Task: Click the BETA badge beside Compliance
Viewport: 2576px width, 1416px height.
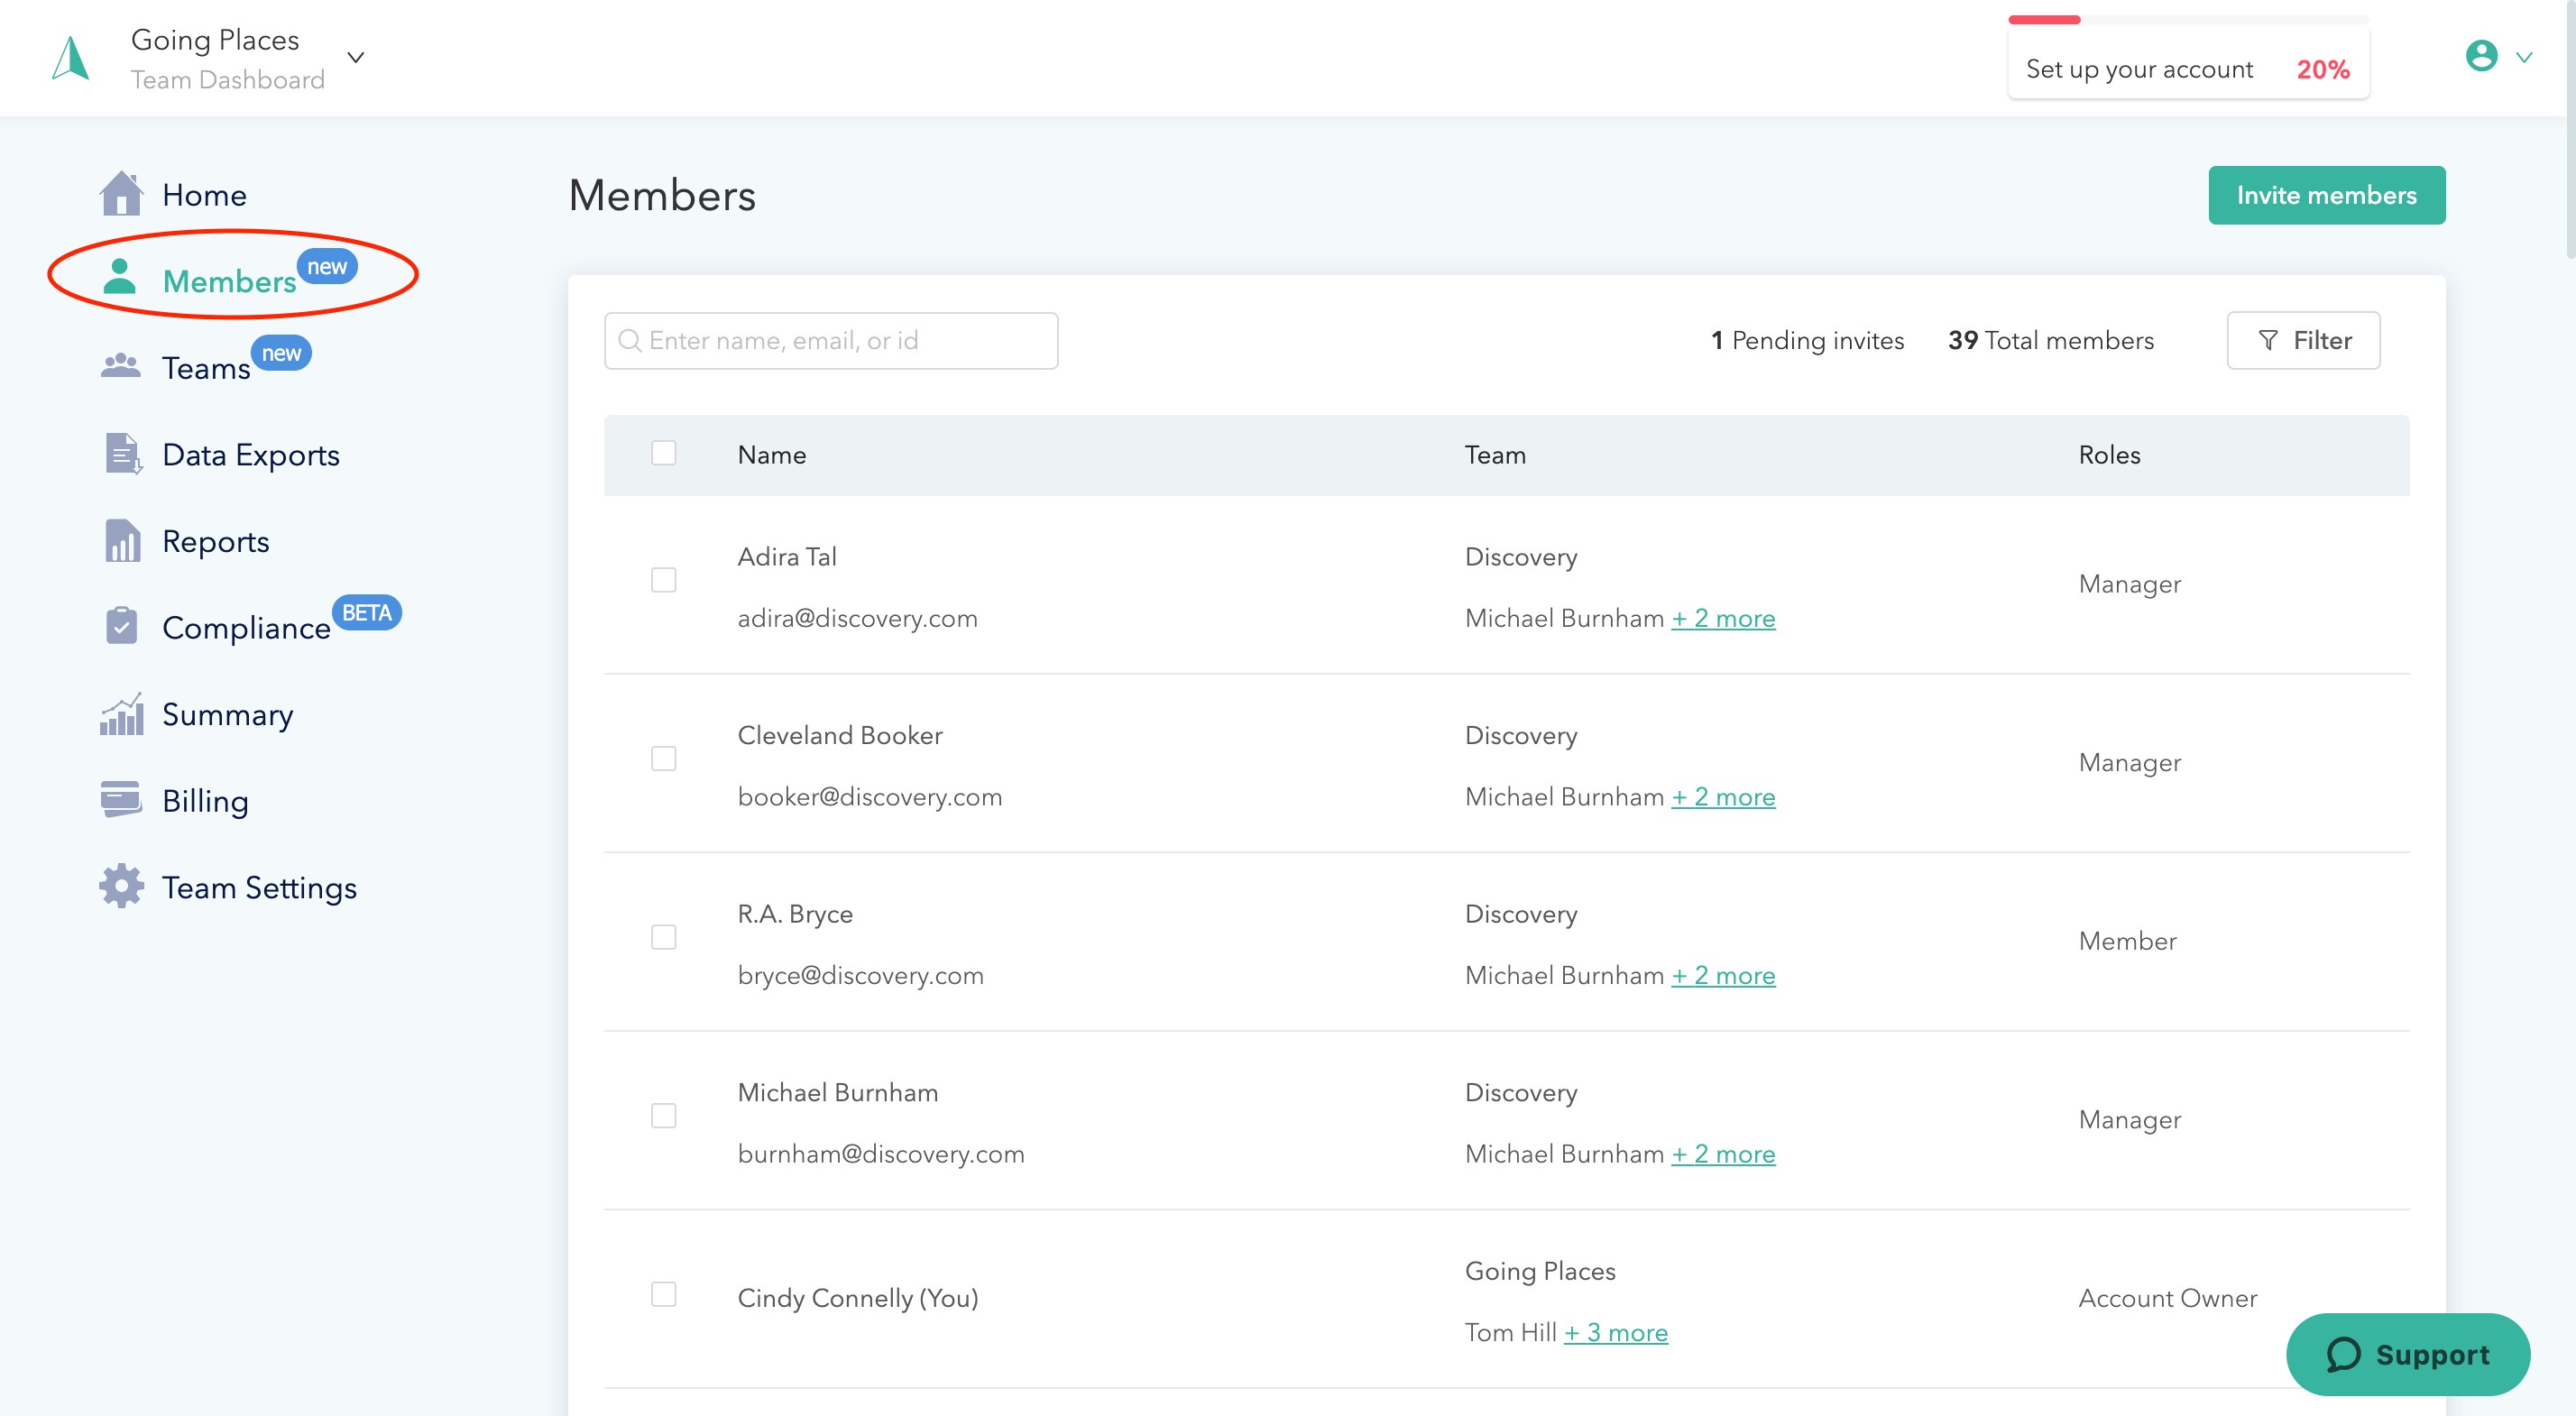Action: (366, 612)
